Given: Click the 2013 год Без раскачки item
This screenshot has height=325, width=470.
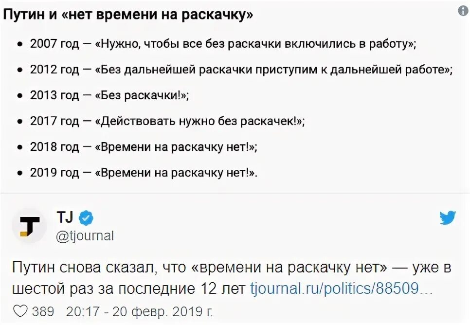Looking at the screenshot, I should [109, 95].
